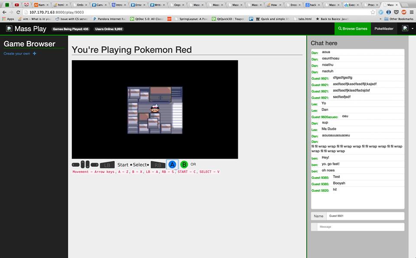Click the chat message 'oh noes'
This screenshot has width=416, height=258.
tap(328, 170)
